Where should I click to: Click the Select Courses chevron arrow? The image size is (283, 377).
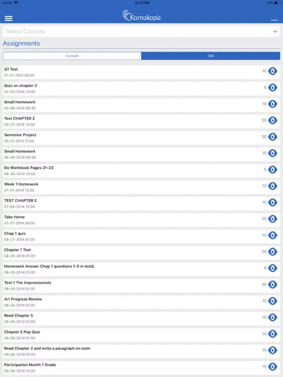pos(275,32)
